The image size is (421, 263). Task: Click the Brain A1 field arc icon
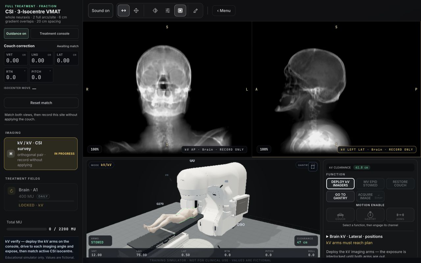click(12, 191)
